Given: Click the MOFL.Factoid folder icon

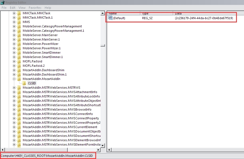Looking at the screenshot, I should 19,61.
